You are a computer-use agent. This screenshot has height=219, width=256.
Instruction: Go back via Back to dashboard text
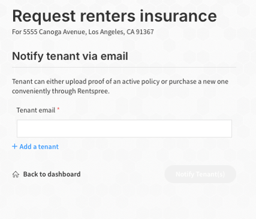point(52,174)
